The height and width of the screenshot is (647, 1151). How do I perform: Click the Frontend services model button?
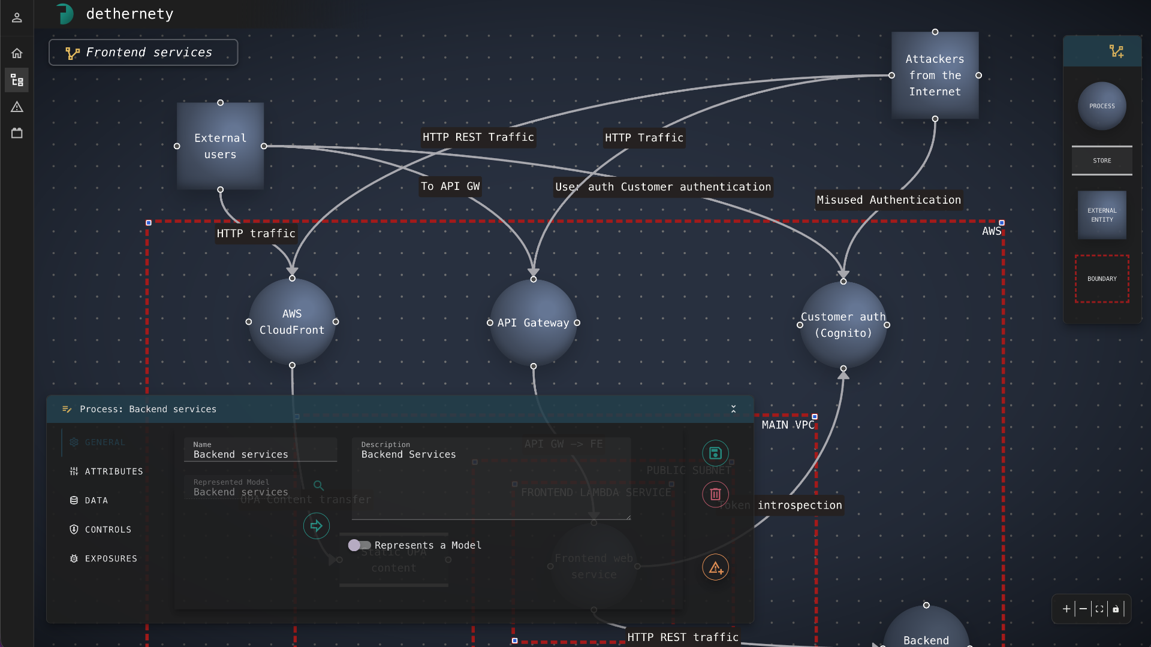coord(143,53)
